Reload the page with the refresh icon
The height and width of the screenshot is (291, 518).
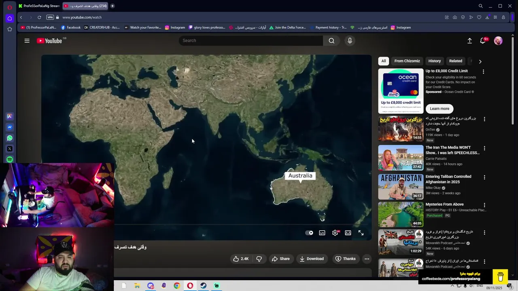click(39, 17)
